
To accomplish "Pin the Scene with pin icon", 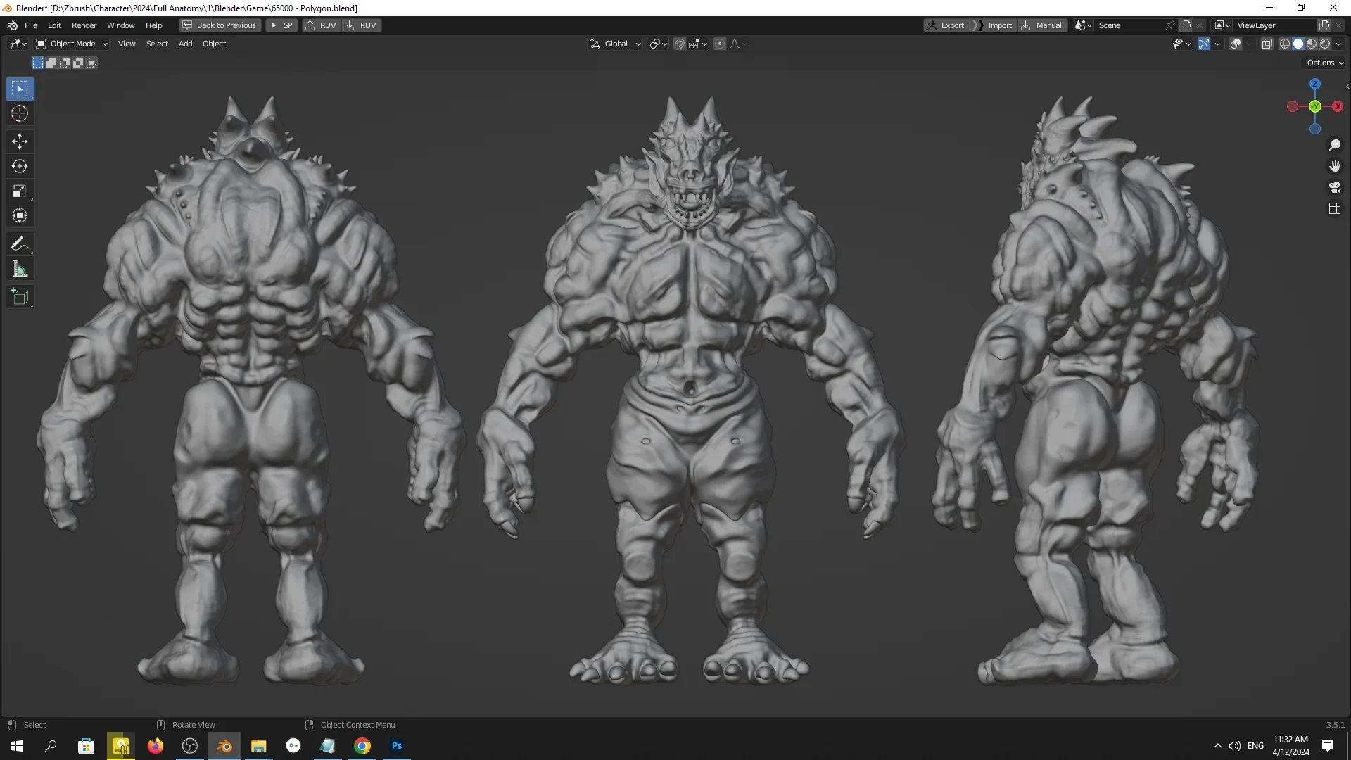I will coord(1170,25).
